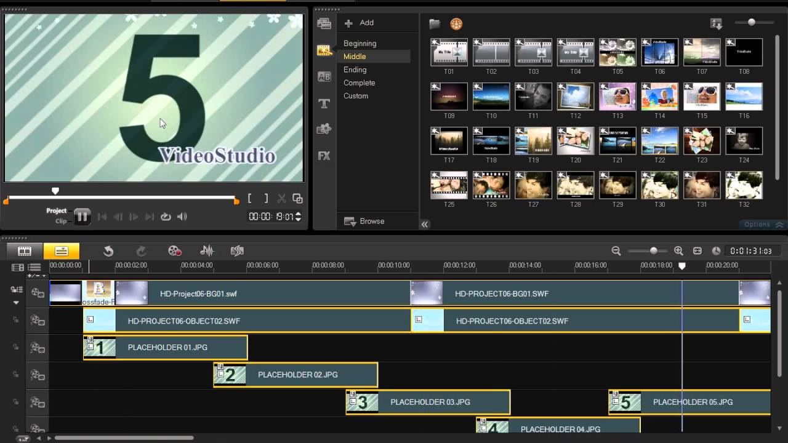Viewport: 788px width, 443px height.
Task: Open the Transition library (AB icon)
Action: 324,77
